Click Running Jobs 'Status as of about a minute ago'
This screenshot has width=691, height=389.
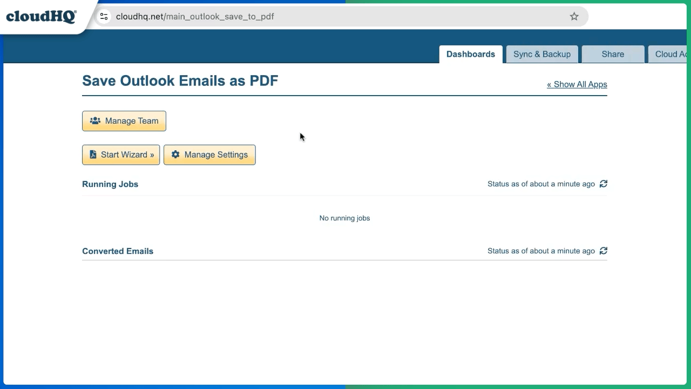pyautogui.click(x=541, y=184)
